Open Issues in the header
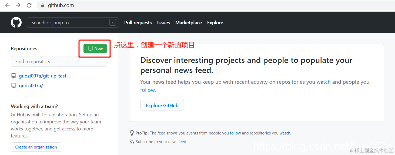The image size is (395, 155). tap(163, 23)
